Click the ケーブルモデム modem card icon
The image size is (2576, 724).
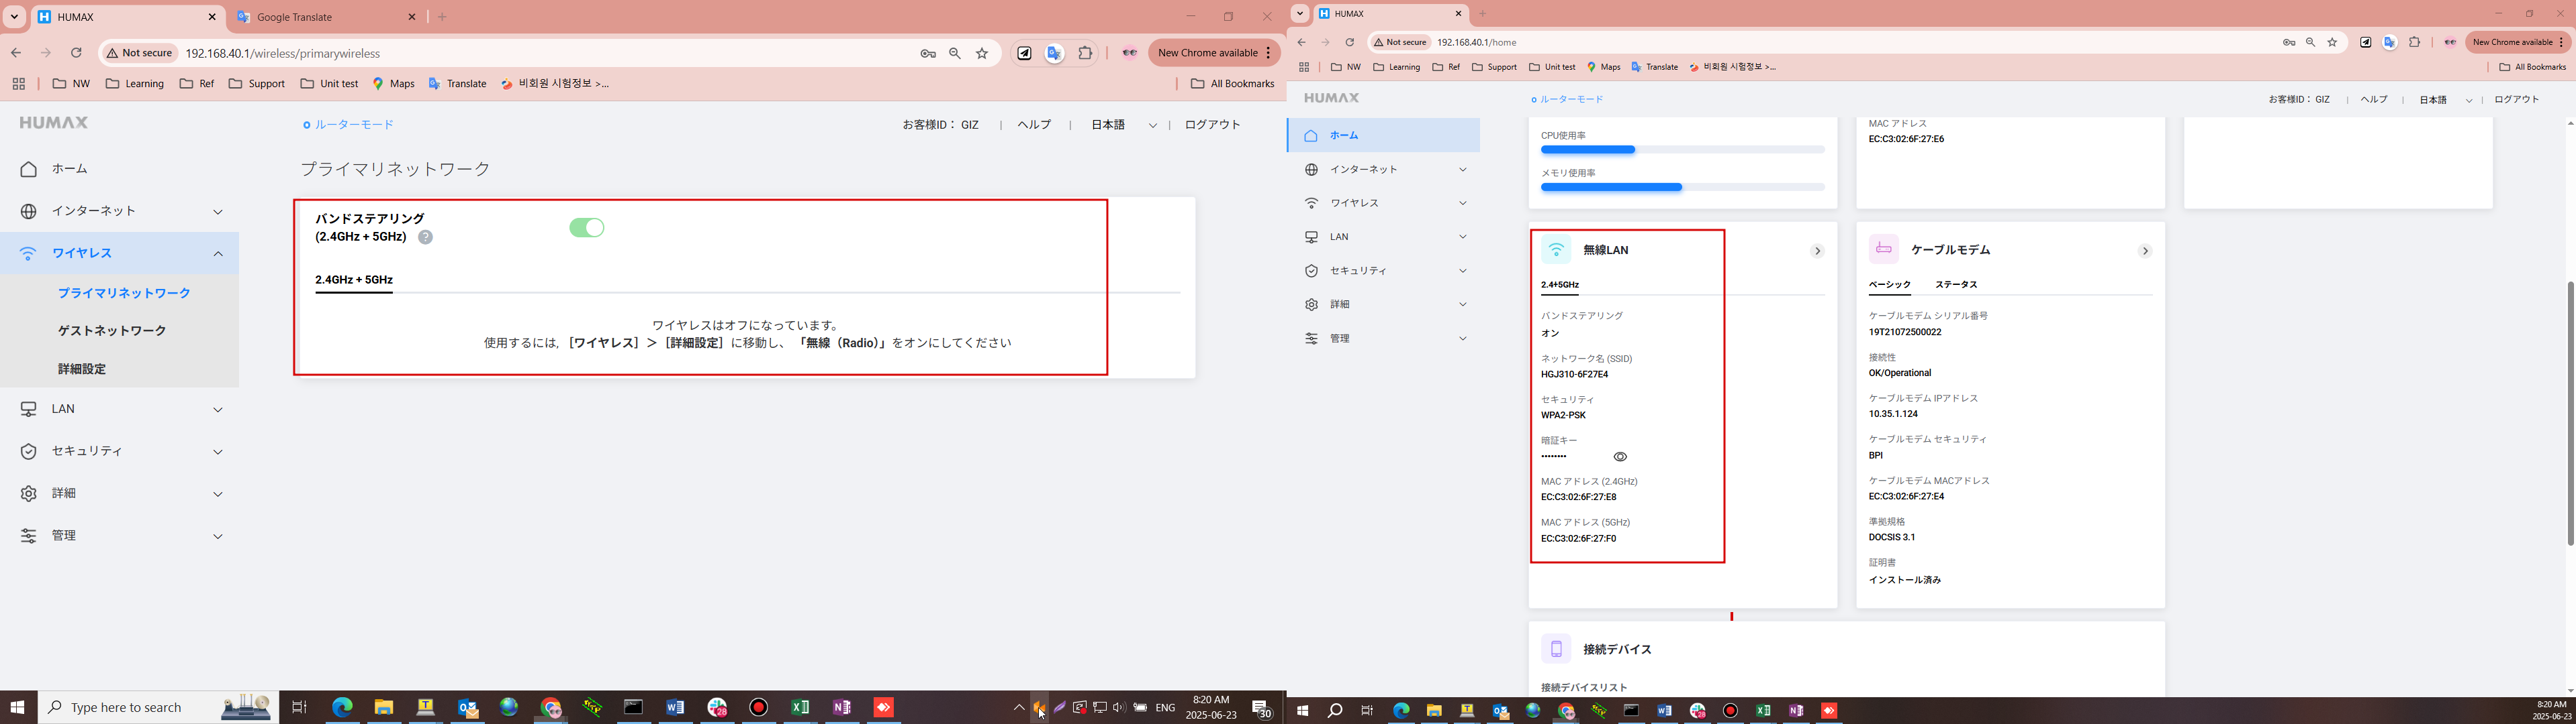(x=1884, y=249)
